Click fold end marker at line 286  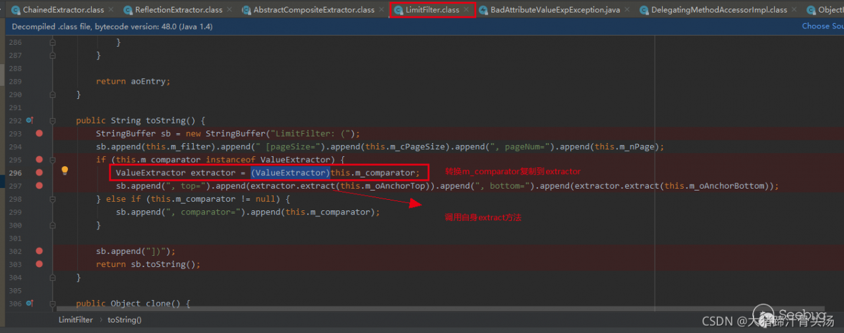pos(52,42)
